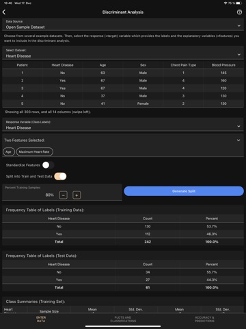Click the Discriminant Analysis title
246x329 pixels.
(x=123, y=12)
